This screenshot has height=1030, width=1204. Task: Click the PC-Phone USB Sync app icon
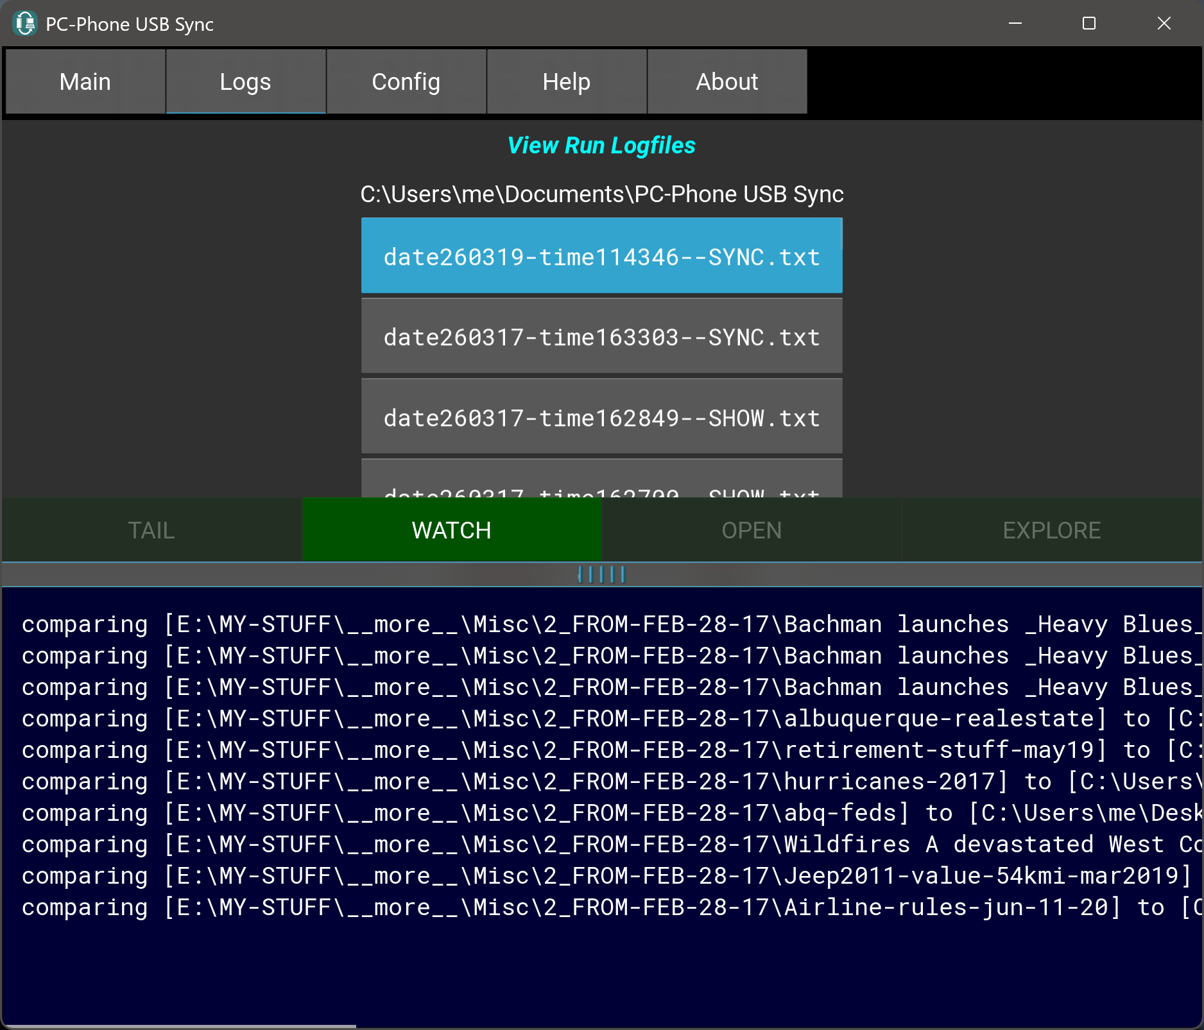(x=25, y=24)
